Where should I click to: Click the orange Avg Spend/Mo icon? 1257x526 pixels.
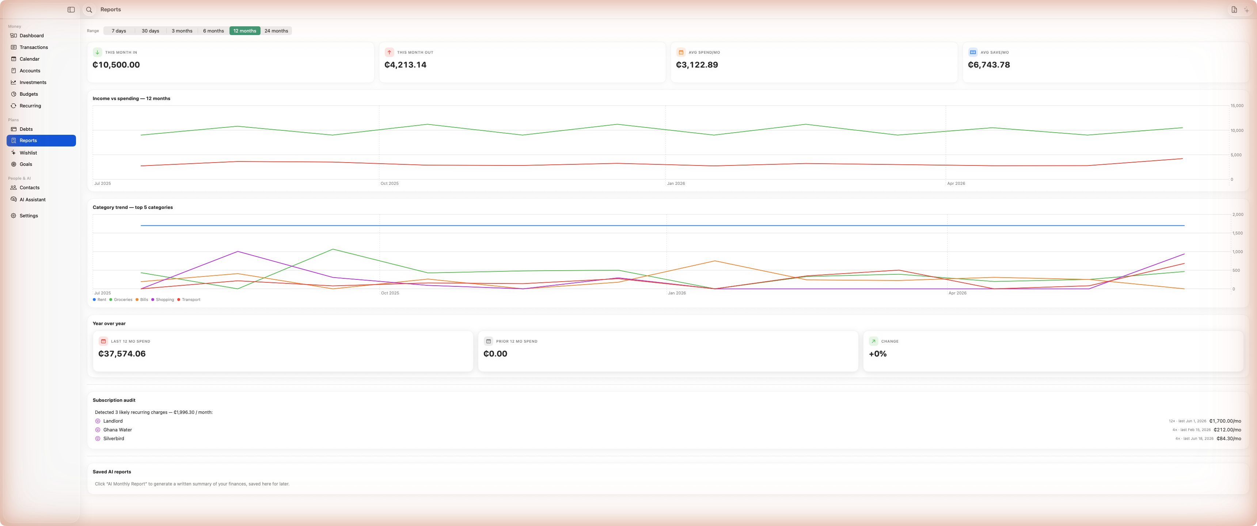coord(681,52)
